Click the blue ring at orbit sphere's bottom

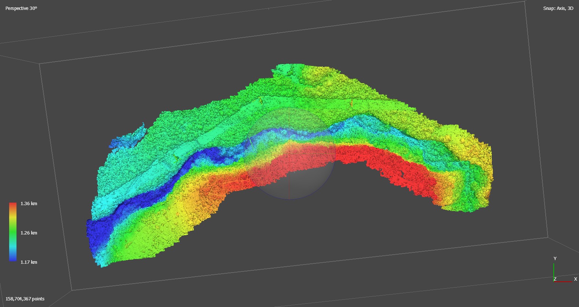[290, 199]
